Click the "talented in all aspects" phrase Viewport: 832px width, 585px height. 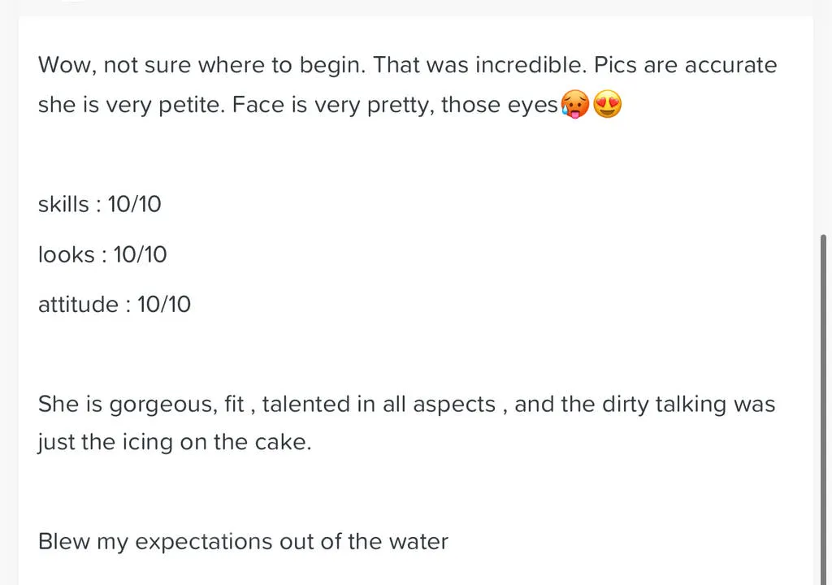point(379,404)
